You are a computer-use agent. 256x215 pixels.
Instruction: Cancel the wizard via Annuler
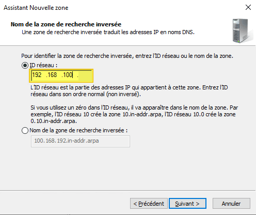231,204
